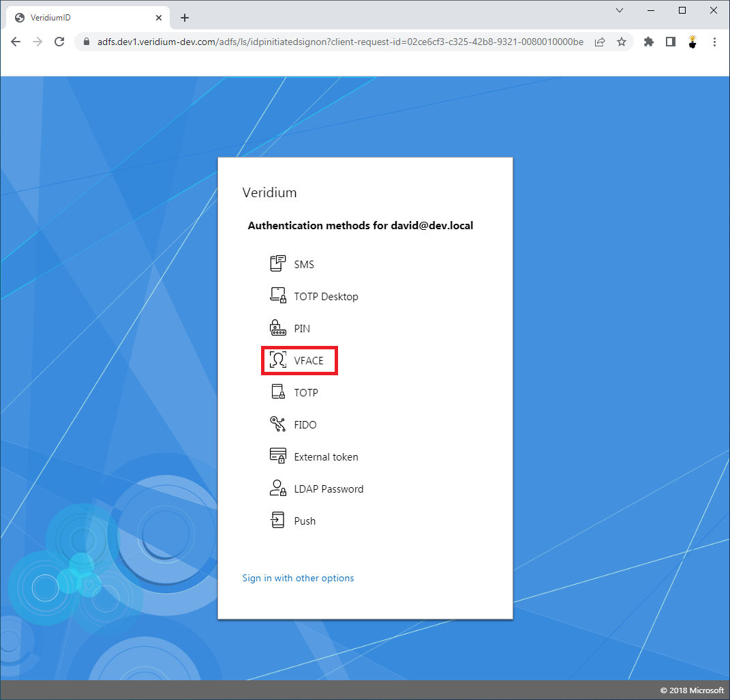Screen dimensions: 730x700
Task: Select the VeridiumID tab
Action: [x=82, y=18]
